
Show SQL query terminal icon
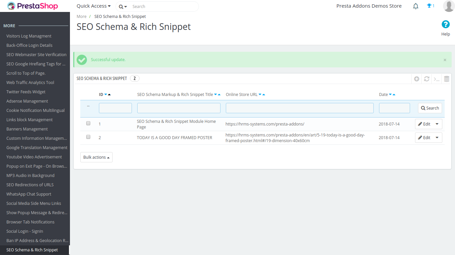tap(437, 79)
